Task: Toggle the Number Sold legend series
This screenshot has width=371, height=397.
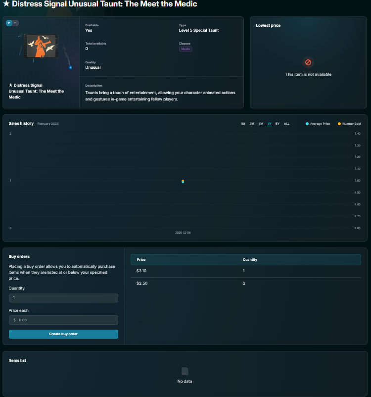Action: pyautogui.click(x=349, y=124)
